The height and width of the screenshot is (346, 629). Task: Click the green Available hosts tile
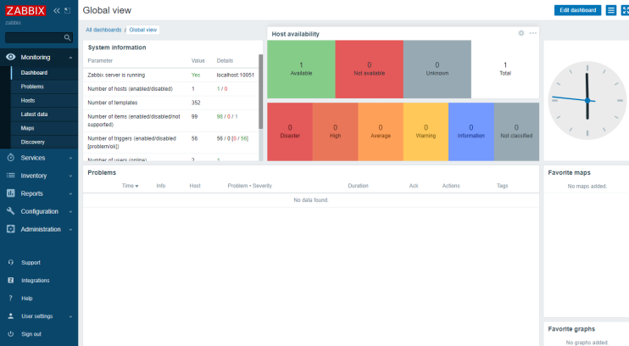coord(301,68)
